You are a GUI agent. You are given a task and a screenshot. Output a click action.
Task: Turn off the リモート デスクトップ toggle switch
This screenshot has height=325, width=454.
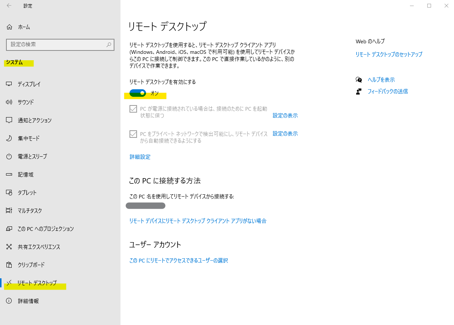(x=137, y=93)
